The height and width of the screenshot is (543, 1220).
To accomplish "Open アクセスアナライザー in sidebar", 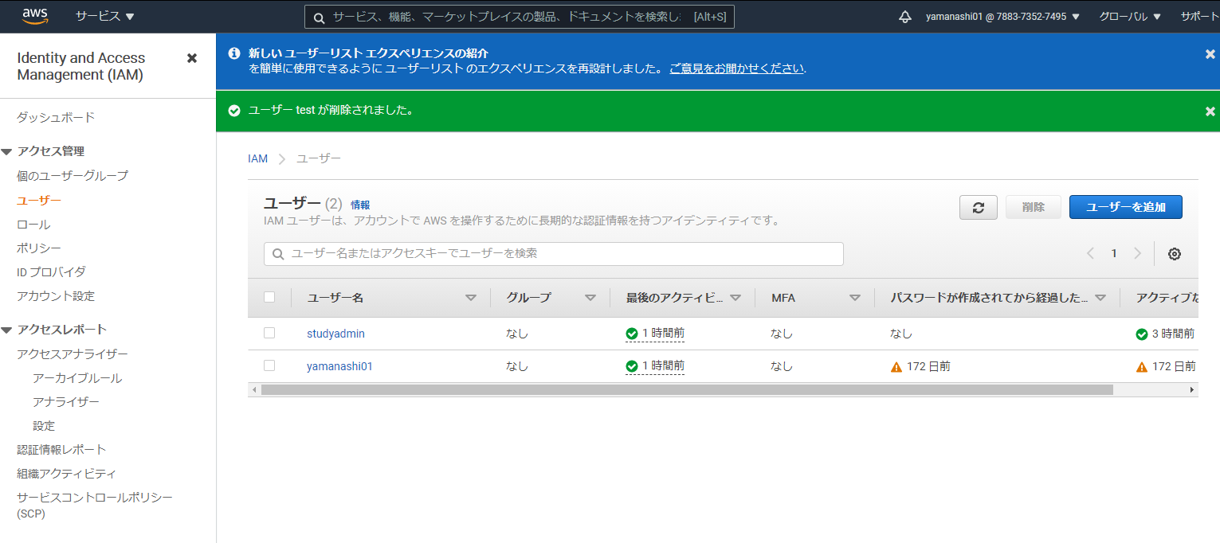I will tap(73, 354).
